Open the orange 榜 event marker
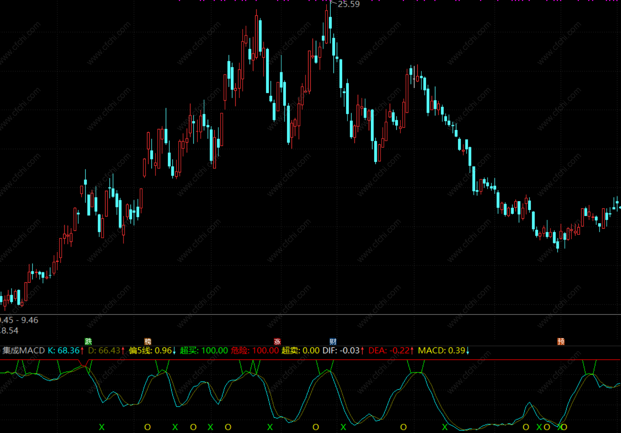Image resolution: width=621 pixels, height=433 pixels. point(148,341)
